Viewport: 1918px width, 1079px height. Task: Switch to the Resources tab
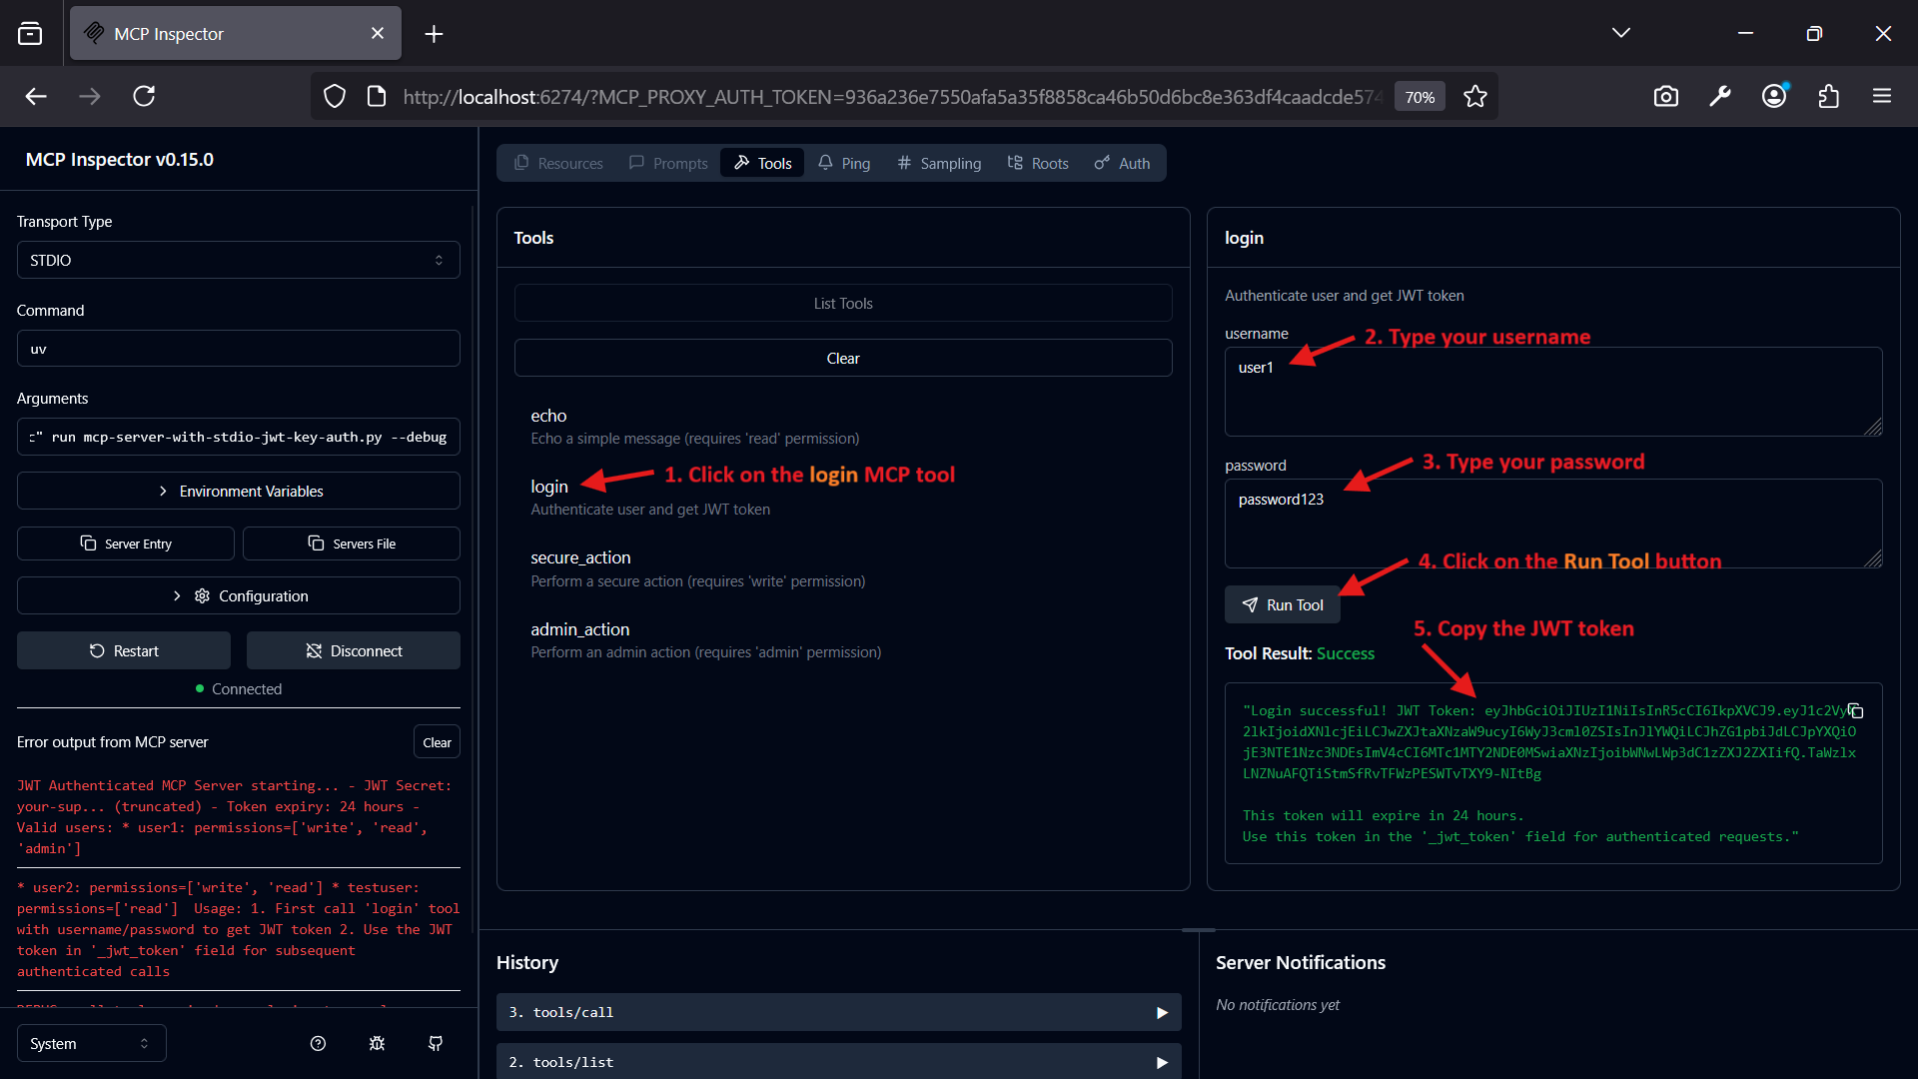click(x=558, y=163)
